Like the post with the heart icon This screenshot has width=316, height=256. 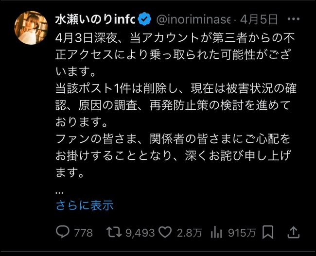pyautogui.click(x=165, y=232)
